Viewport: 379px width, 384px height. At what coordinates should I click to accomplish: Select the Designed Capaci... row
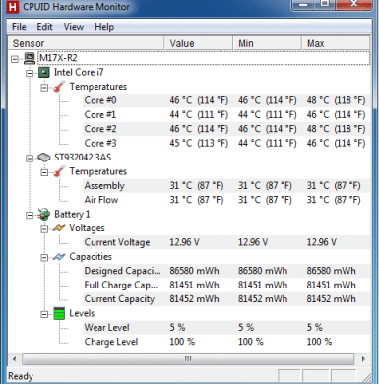226,271
